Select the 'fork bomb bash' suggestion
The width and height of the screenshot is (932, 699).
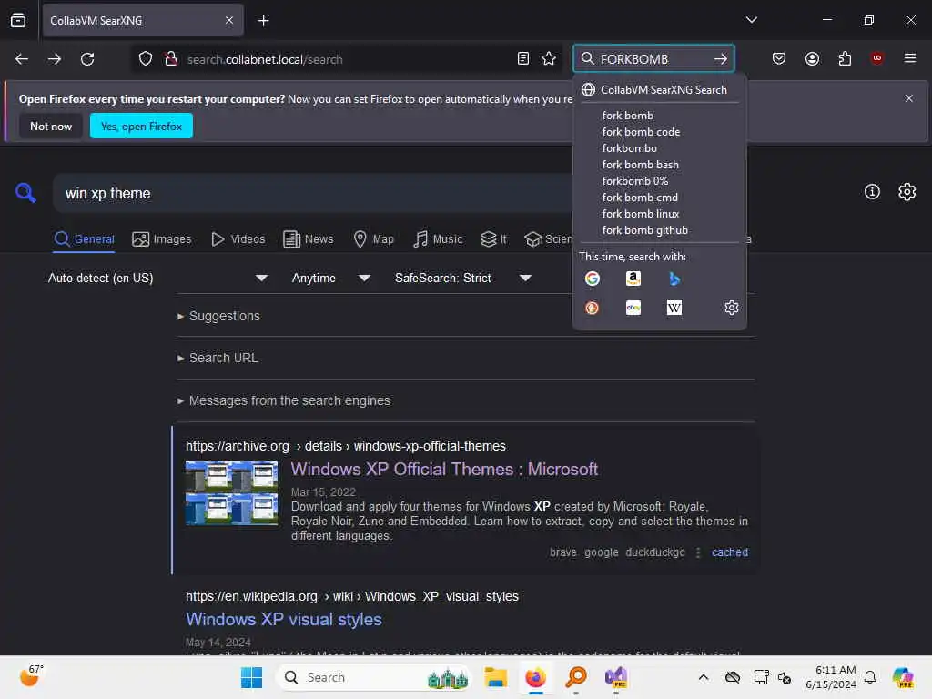pyautogui.click(x=640, y=165)
